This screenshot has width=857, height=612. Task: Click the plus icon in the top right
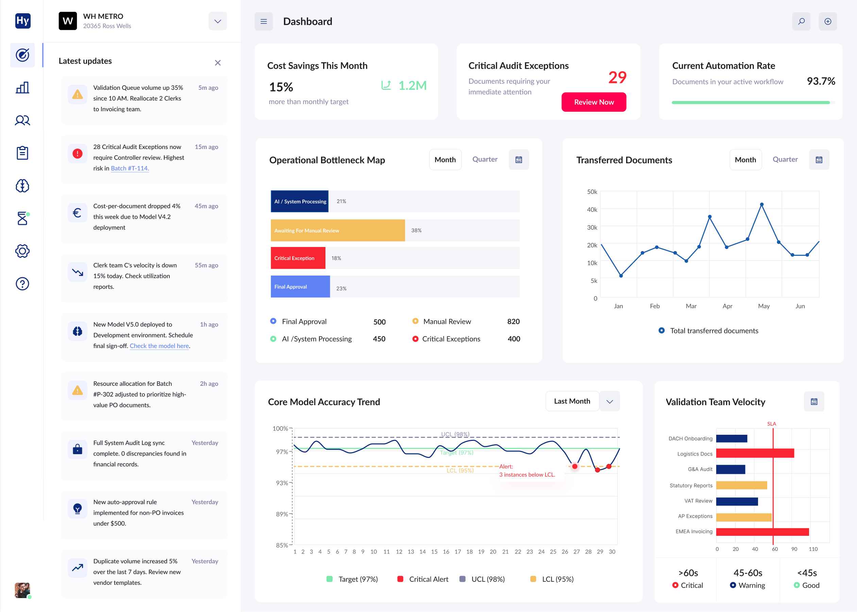828,21
